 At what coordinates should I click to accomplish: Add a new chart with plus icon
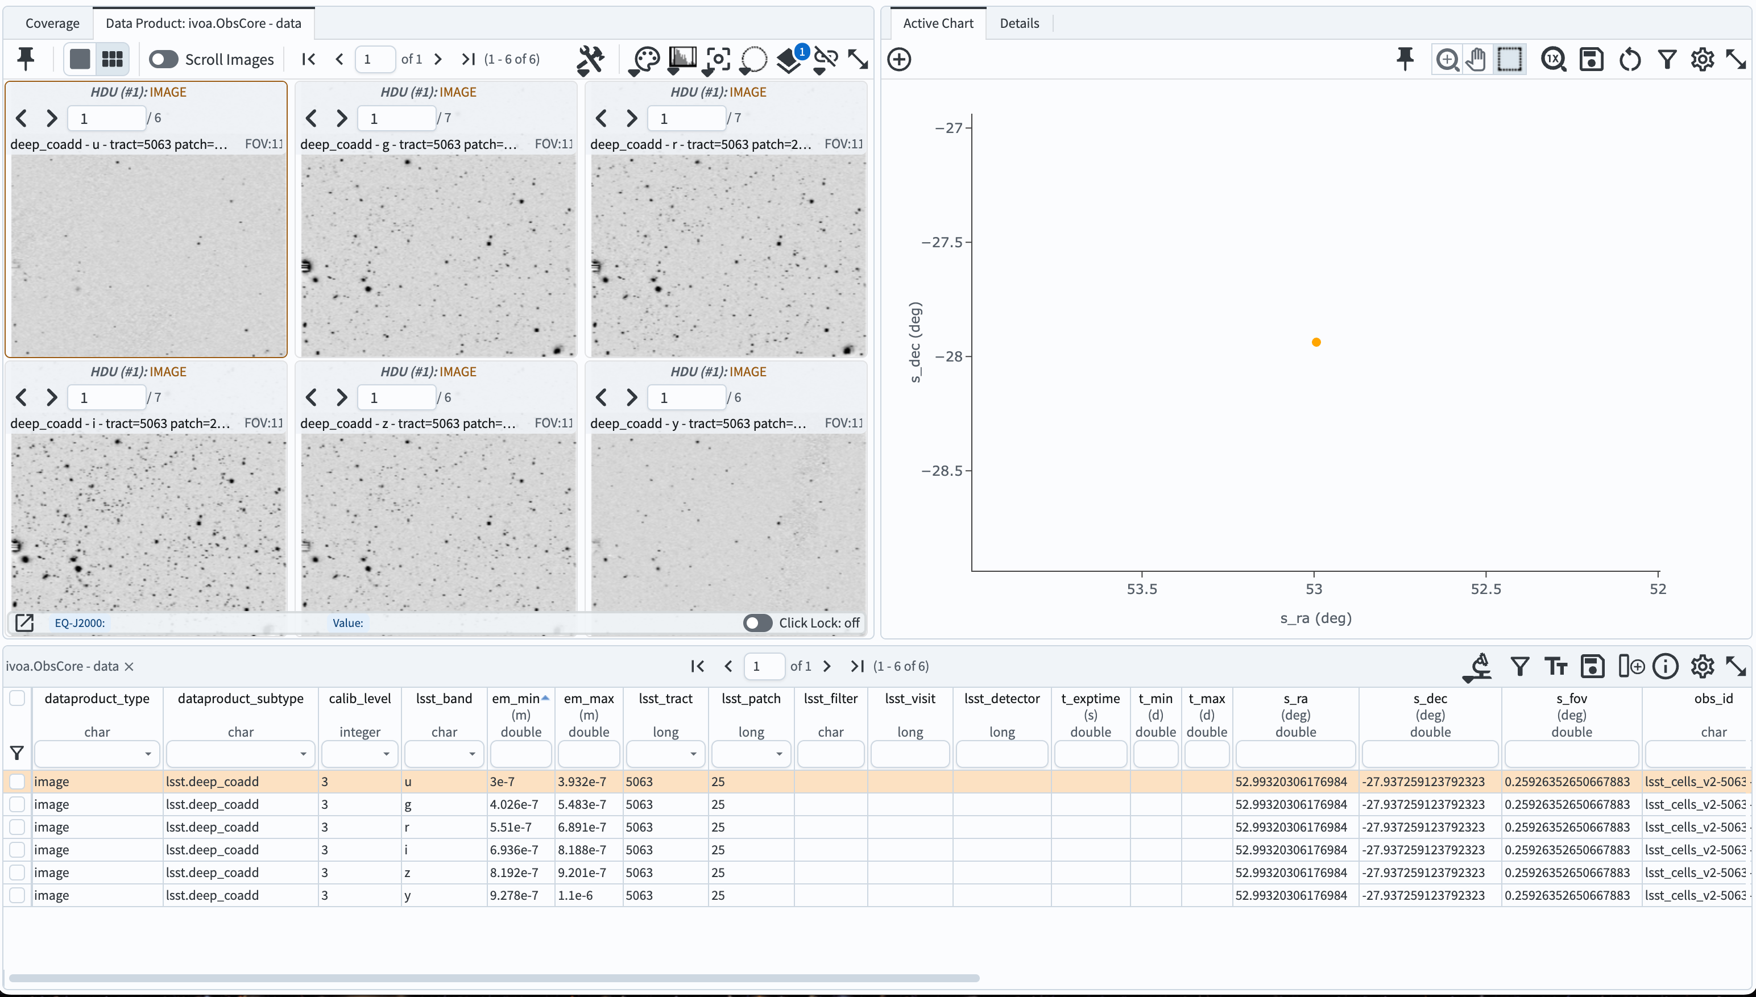point(898,59)
